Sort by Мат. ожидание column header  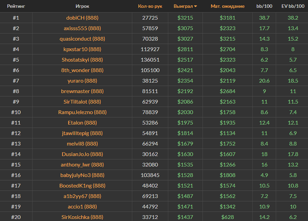[x=227, y=6]
